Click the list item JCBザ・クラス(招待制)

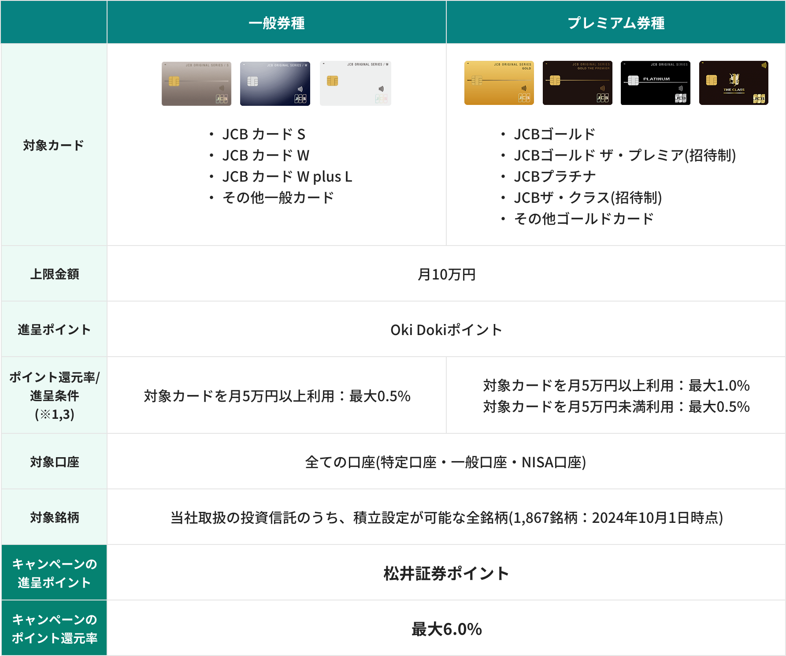point(587,198)
